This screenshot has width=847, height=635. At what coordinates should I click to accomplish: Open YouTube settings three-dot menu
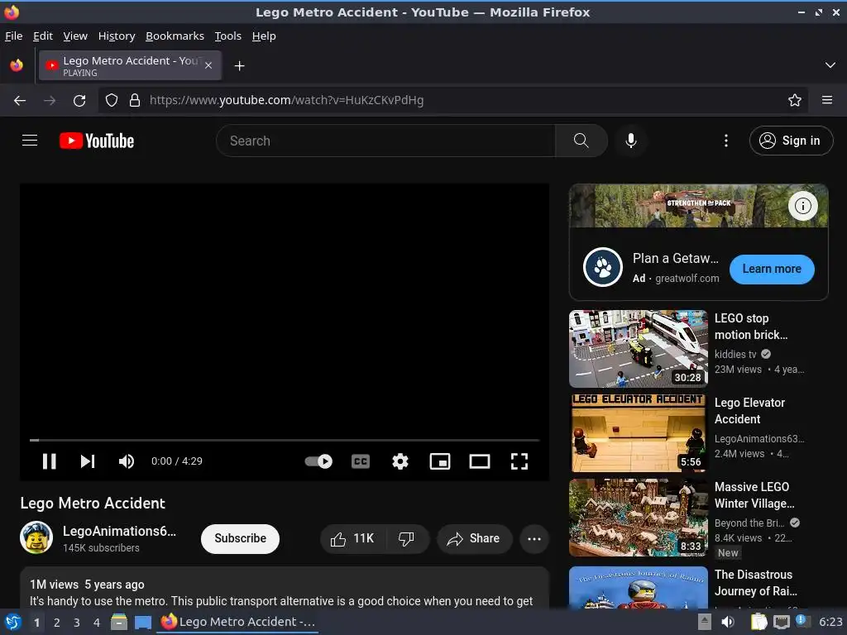pyautogui.click(x=726, y=141)
